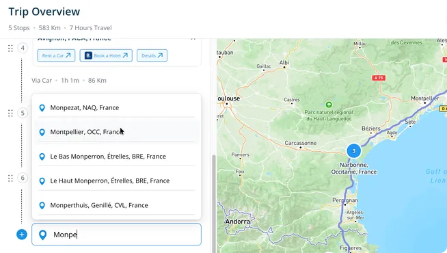Click the stop number 4 circle

23,48
